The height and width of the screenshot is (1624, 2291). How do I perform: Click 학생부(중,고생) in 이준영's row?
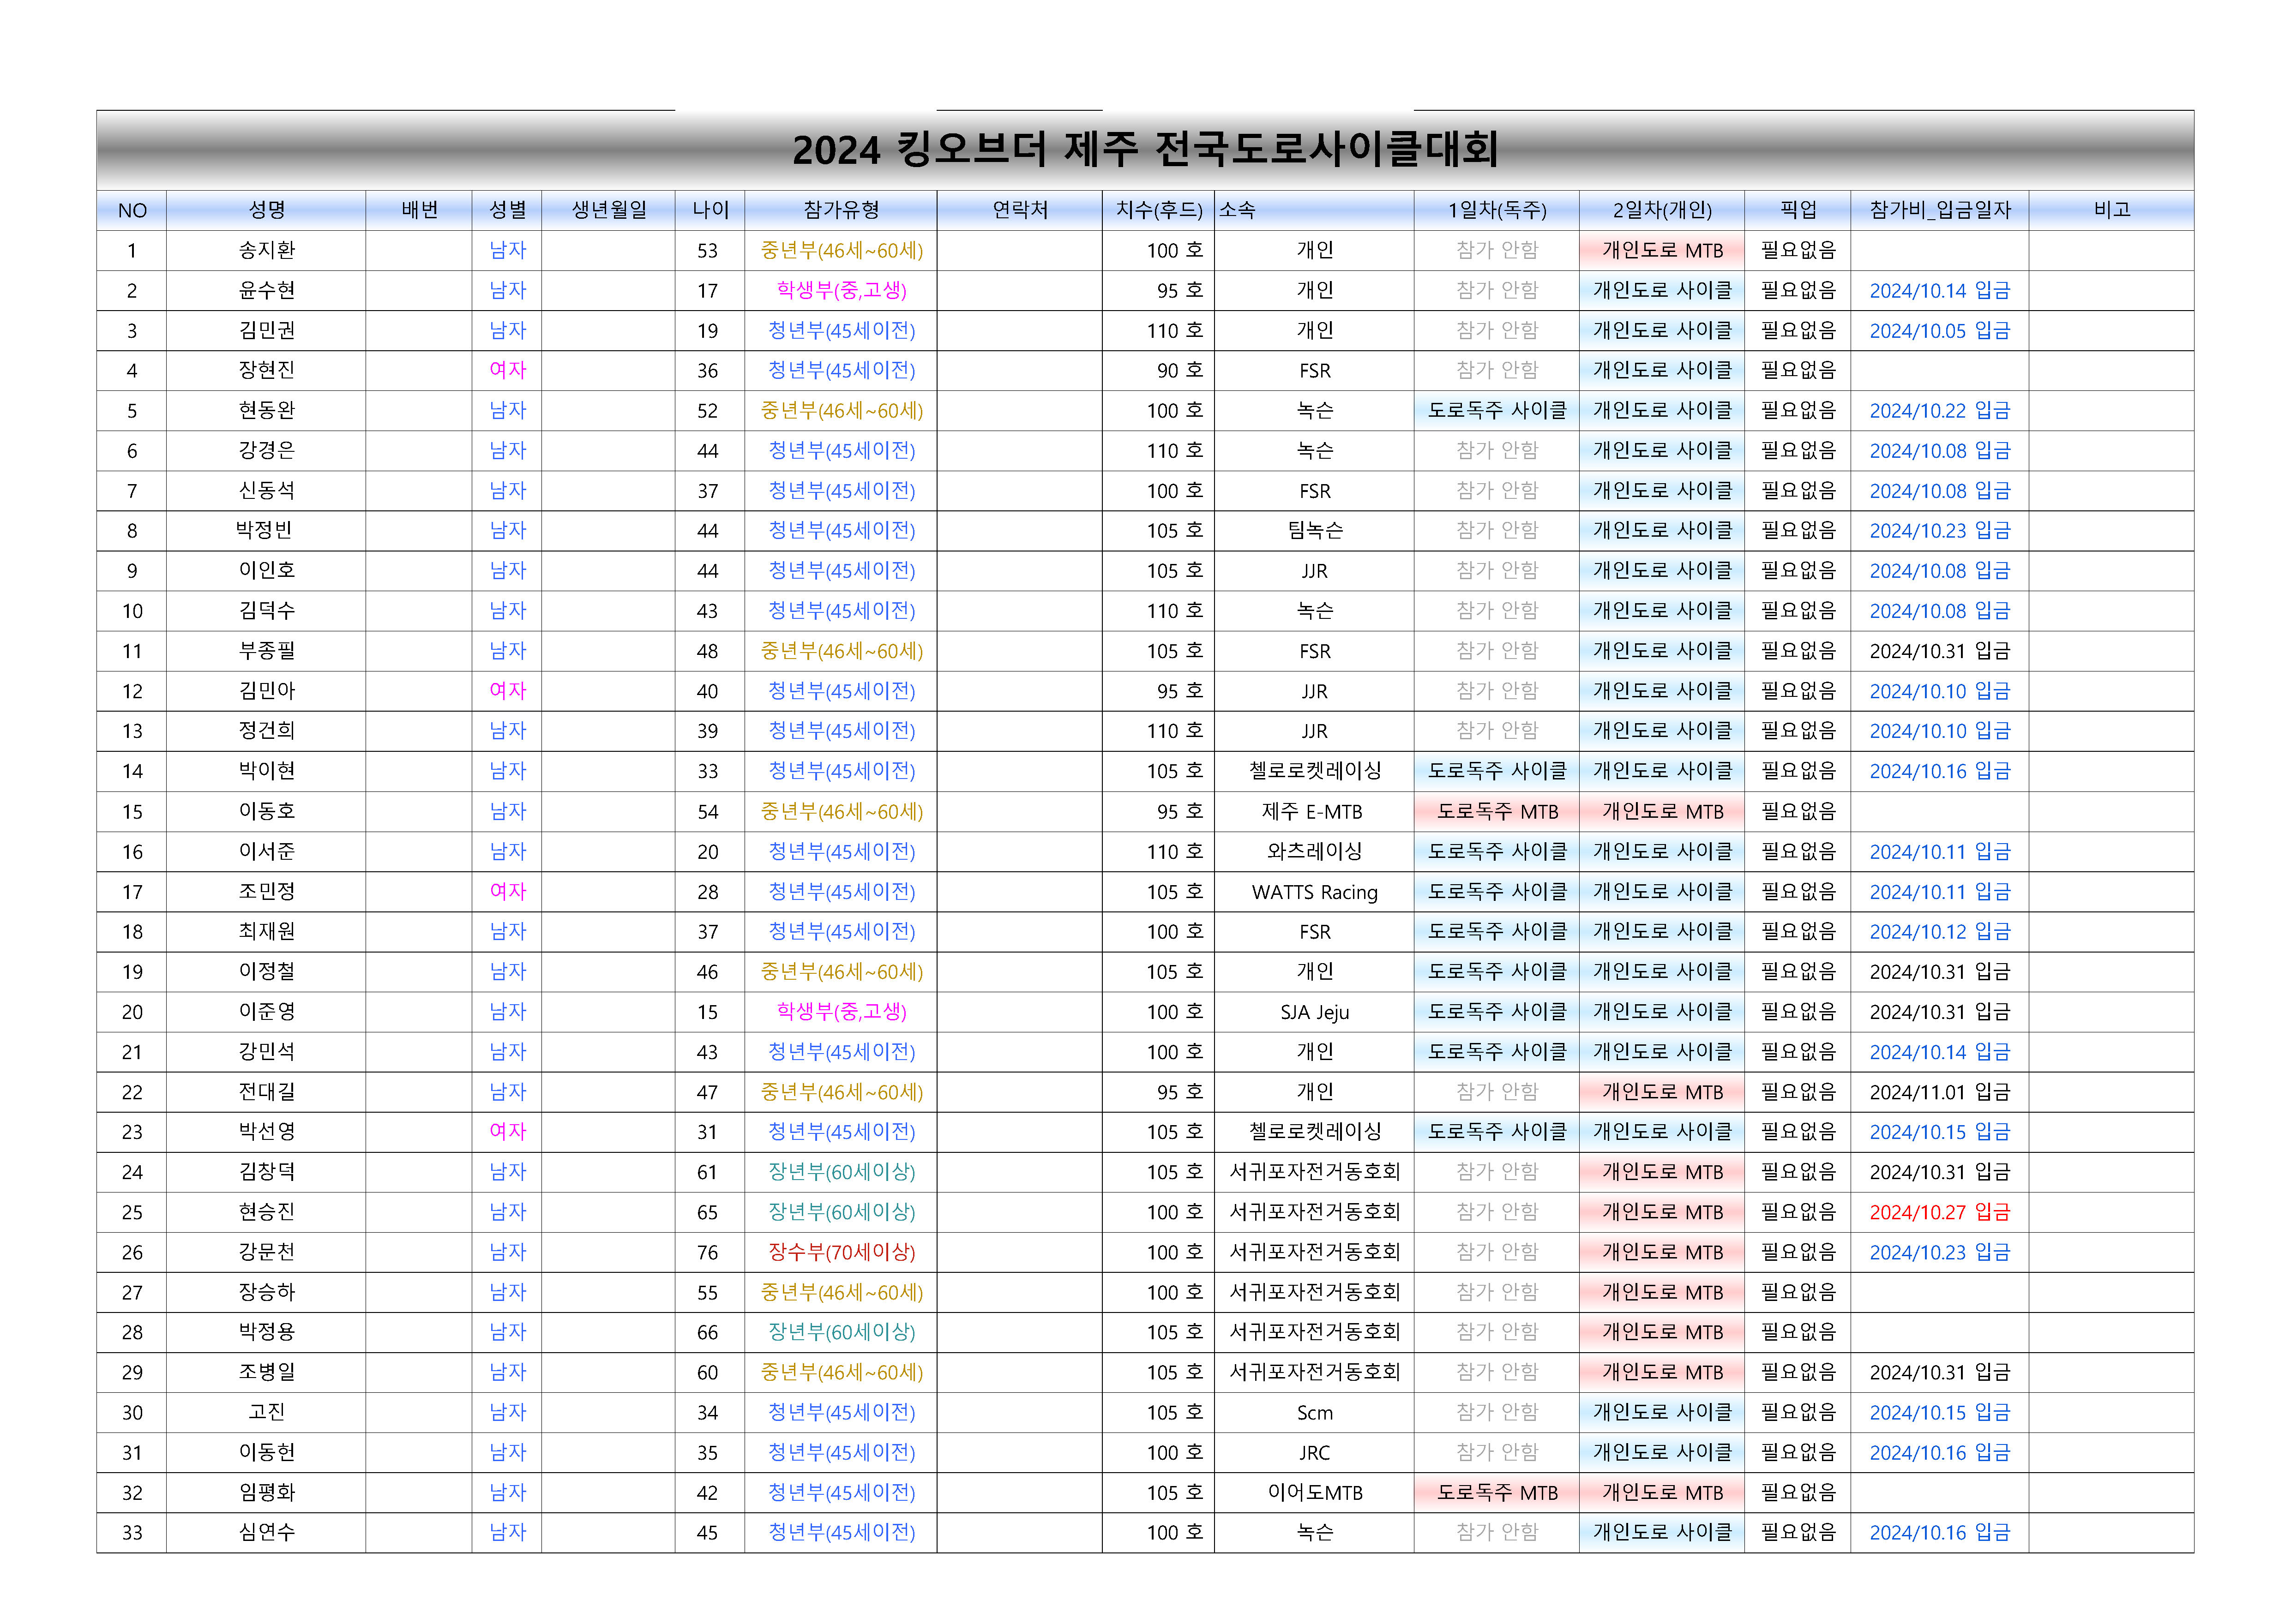[x=841, y=1011]
